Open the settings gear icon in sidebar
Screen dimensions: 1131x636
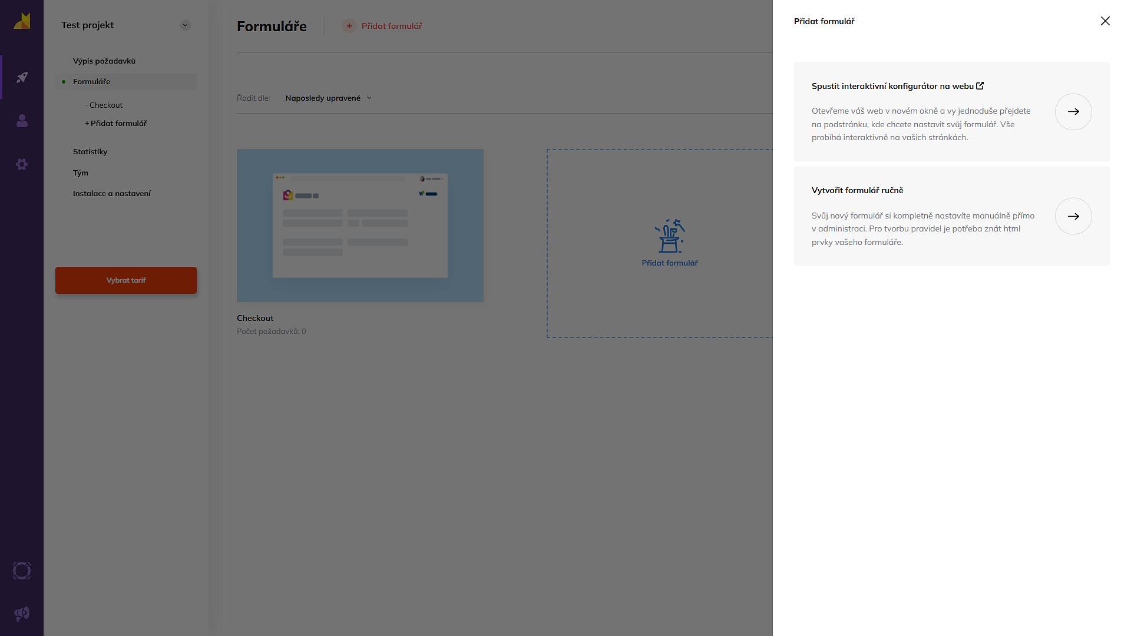[22, 164]
